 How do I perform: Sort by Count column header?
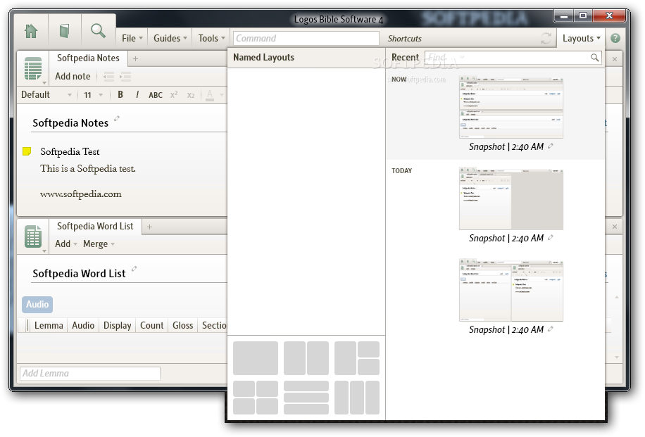pos(152,325)
